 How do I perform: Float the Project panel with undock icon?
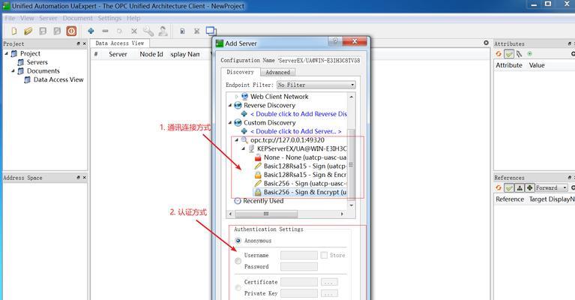click(x=78, y=43)
